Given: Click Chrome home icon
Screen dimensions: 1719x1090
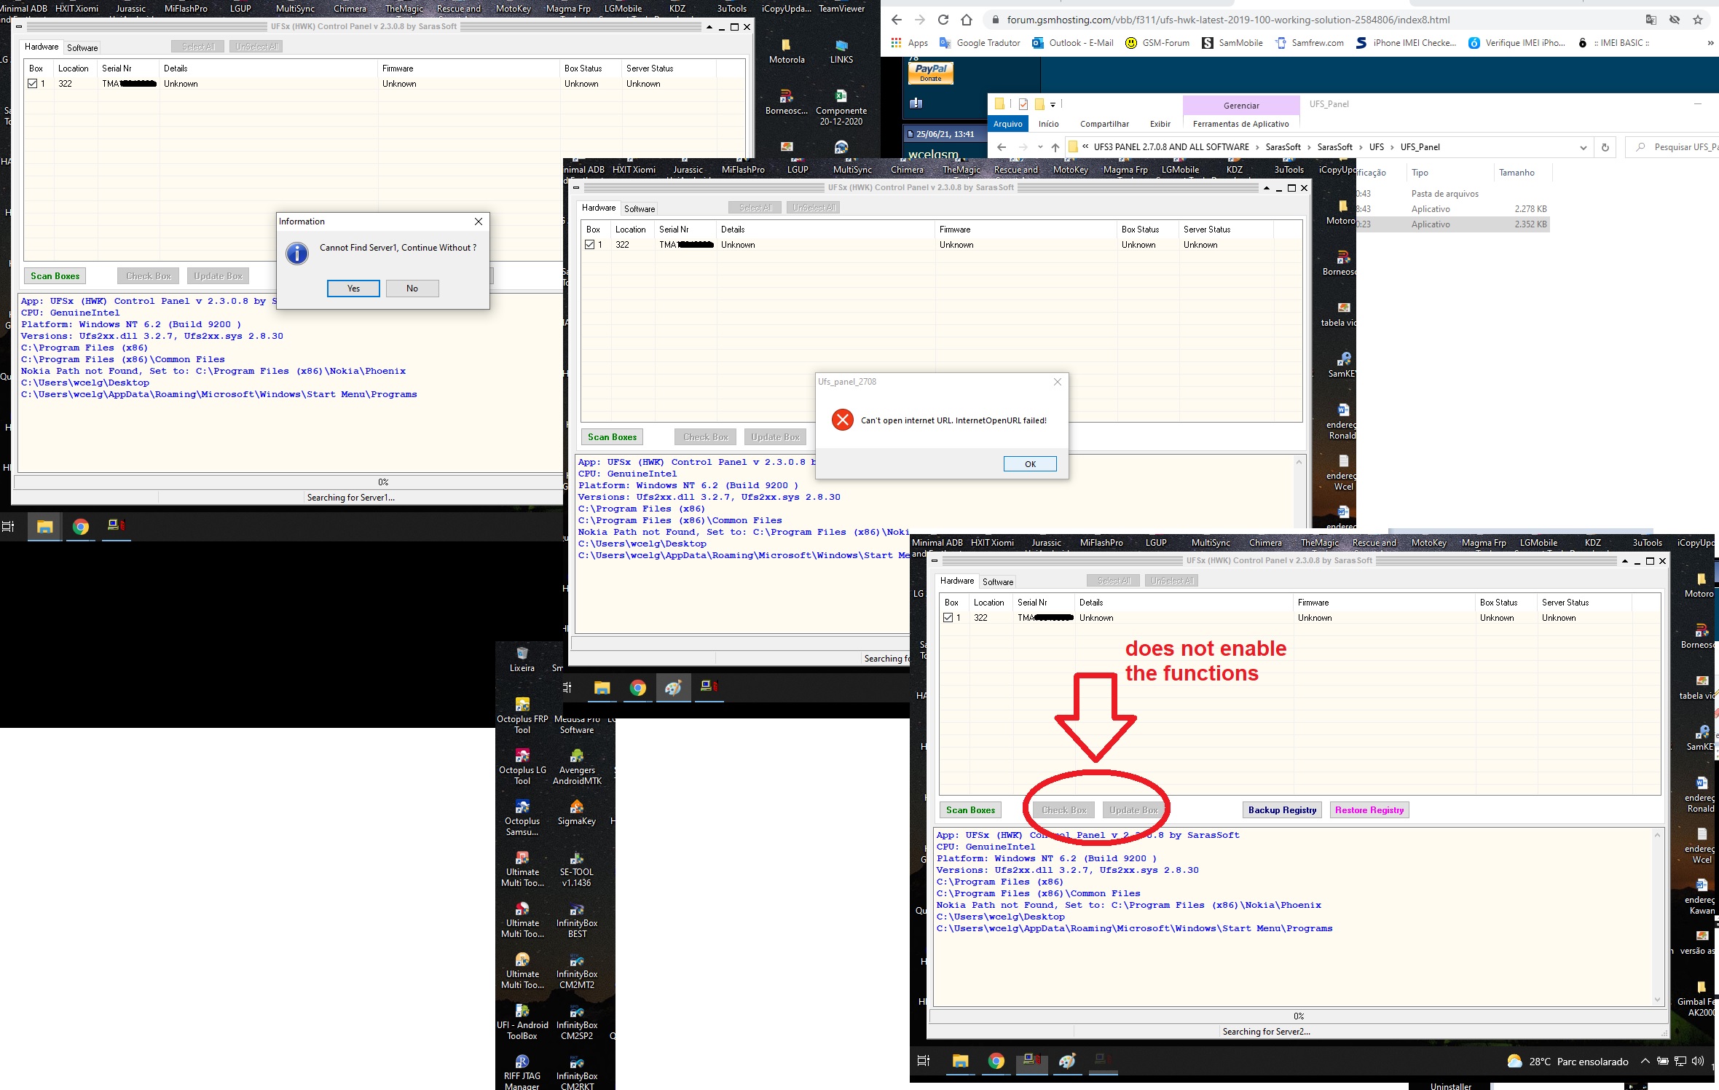Looking at the screenshot, I should tap(967, 20).
